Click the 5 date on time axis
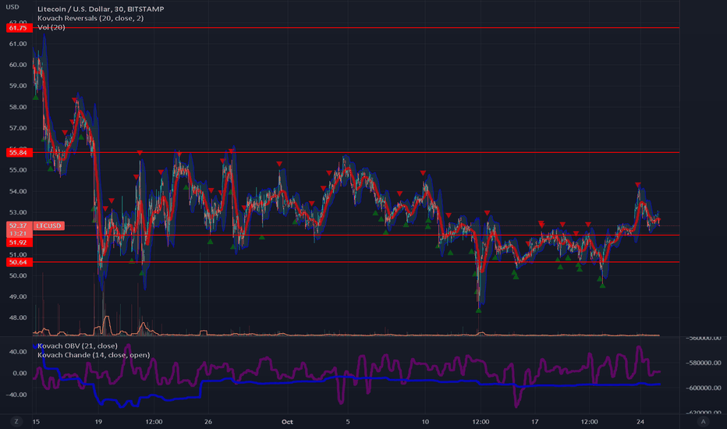The image size is (727, 429). tap(348, 421)
